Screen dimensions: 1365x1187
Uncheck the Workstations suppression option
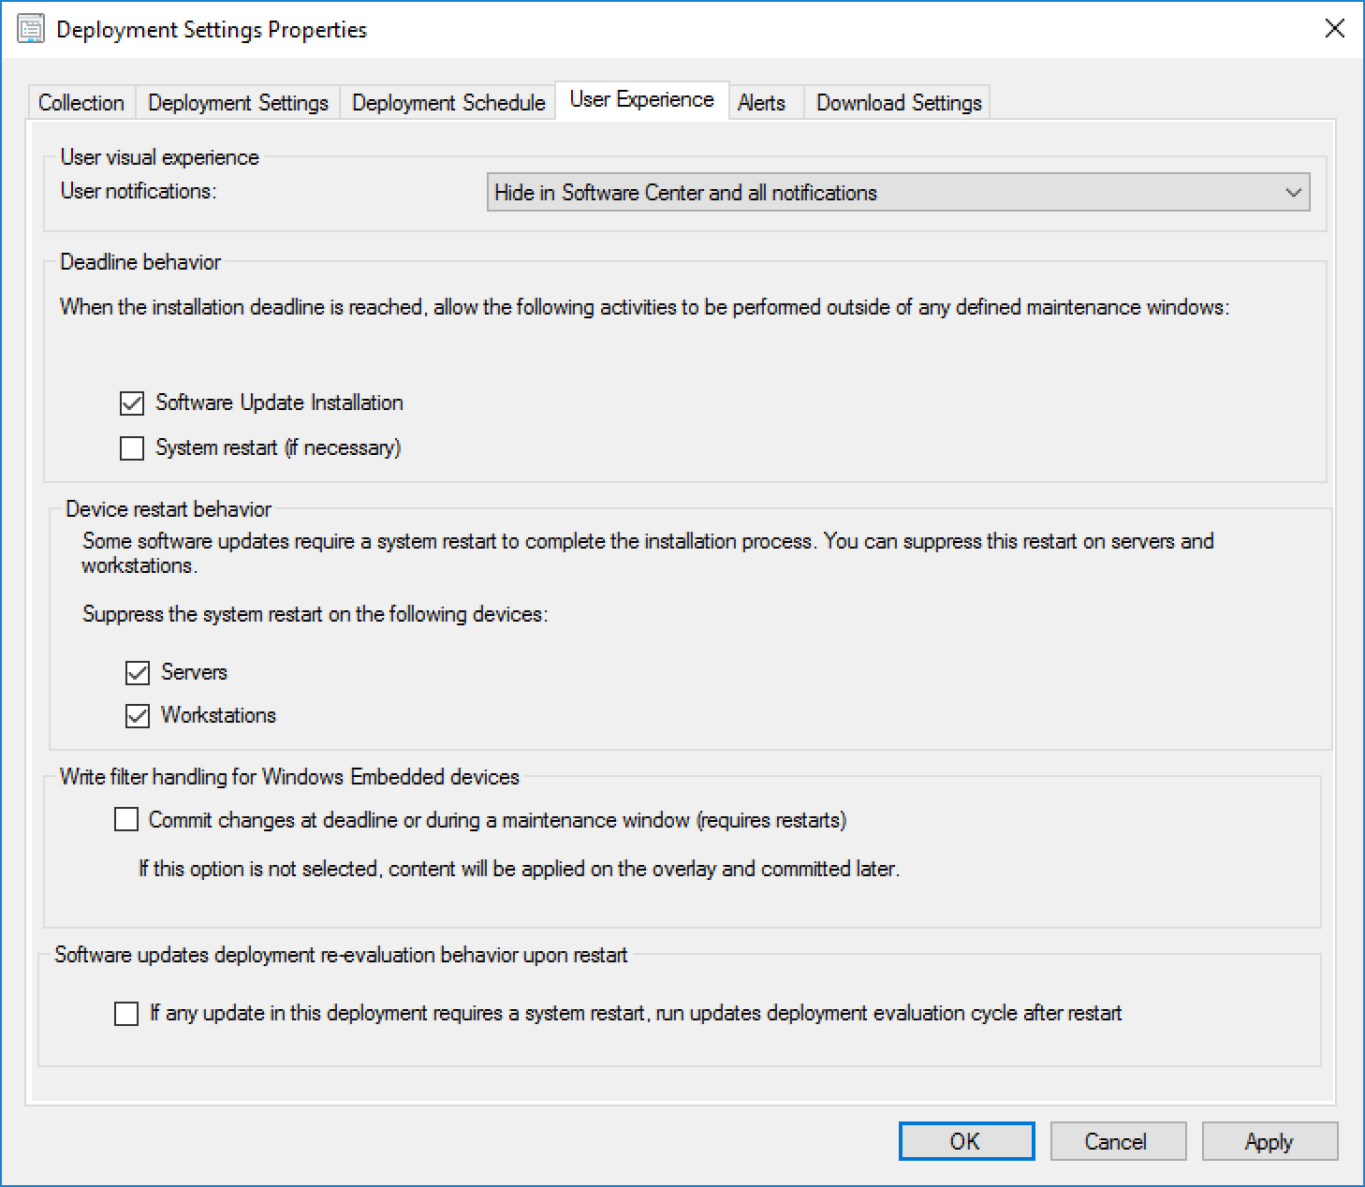(138, 715)
